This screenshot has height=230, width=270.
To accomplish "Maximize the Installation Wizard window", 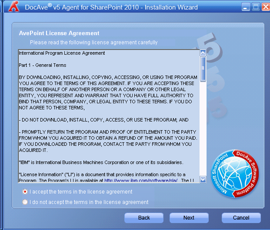I will point(256,7).
